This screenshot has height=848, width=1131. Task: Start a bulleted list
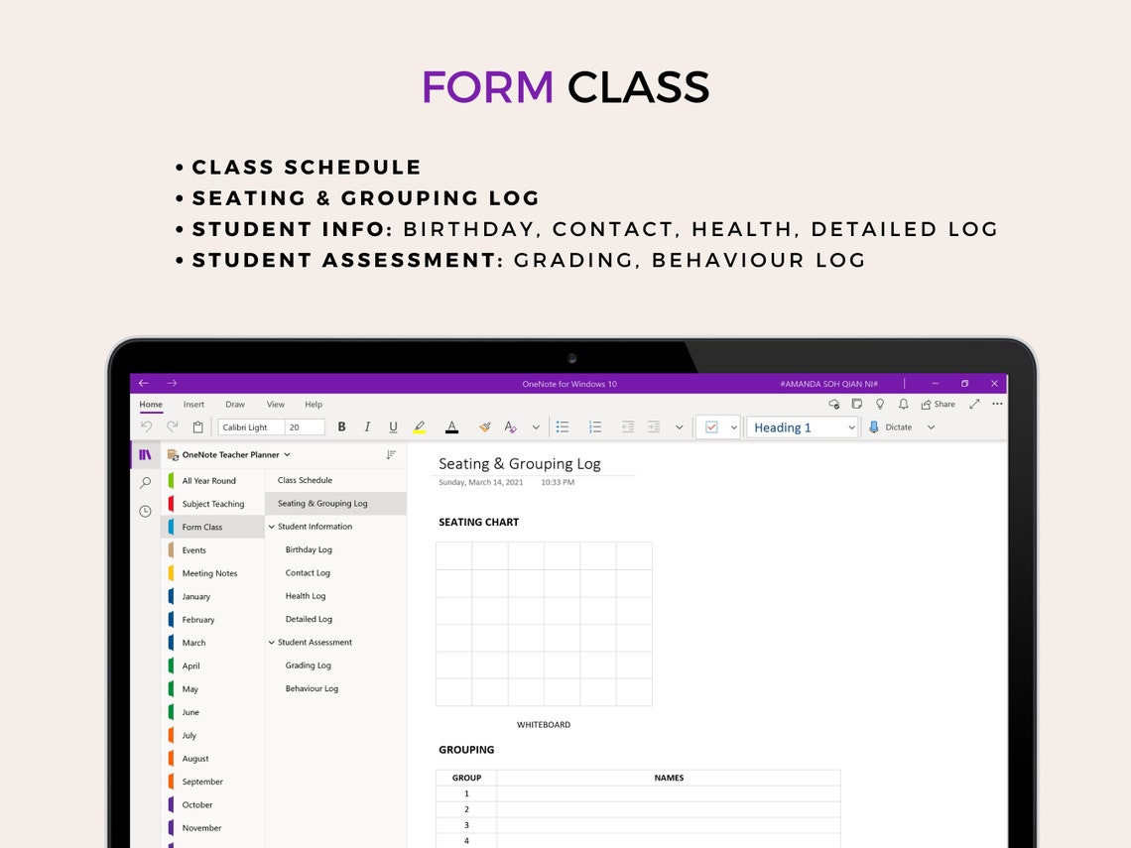pos(563,426)
